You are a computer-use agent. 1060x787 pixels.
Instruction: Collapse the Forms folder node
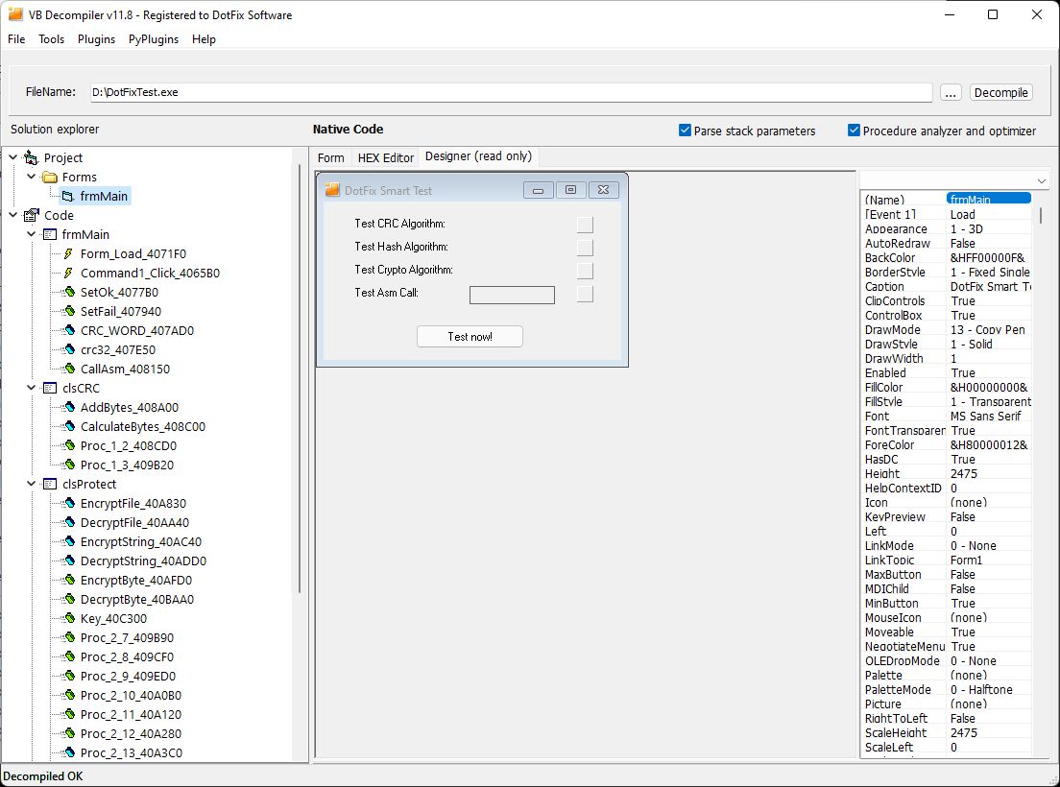[x=31, y=177]
